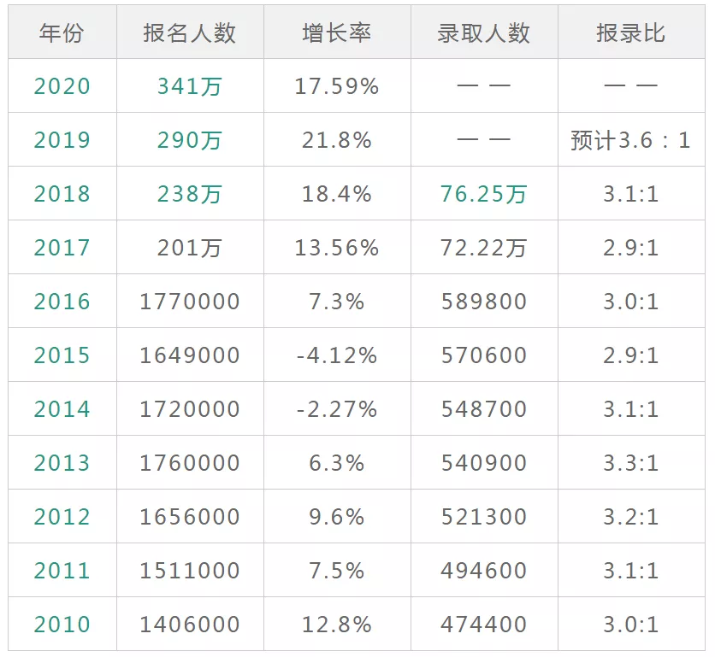
Task: Click the 1770000 registration value for 2016
Action: click(x=189, y=301)
